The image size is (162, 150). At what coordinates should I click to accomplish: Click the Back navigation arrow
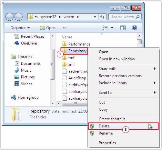tap(9, 17)
